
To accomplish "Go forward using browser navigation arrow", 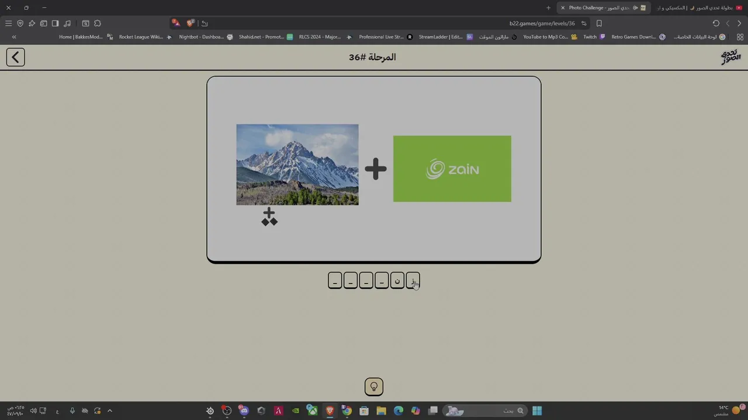I will pyautogui.click(x=728, y=23).
